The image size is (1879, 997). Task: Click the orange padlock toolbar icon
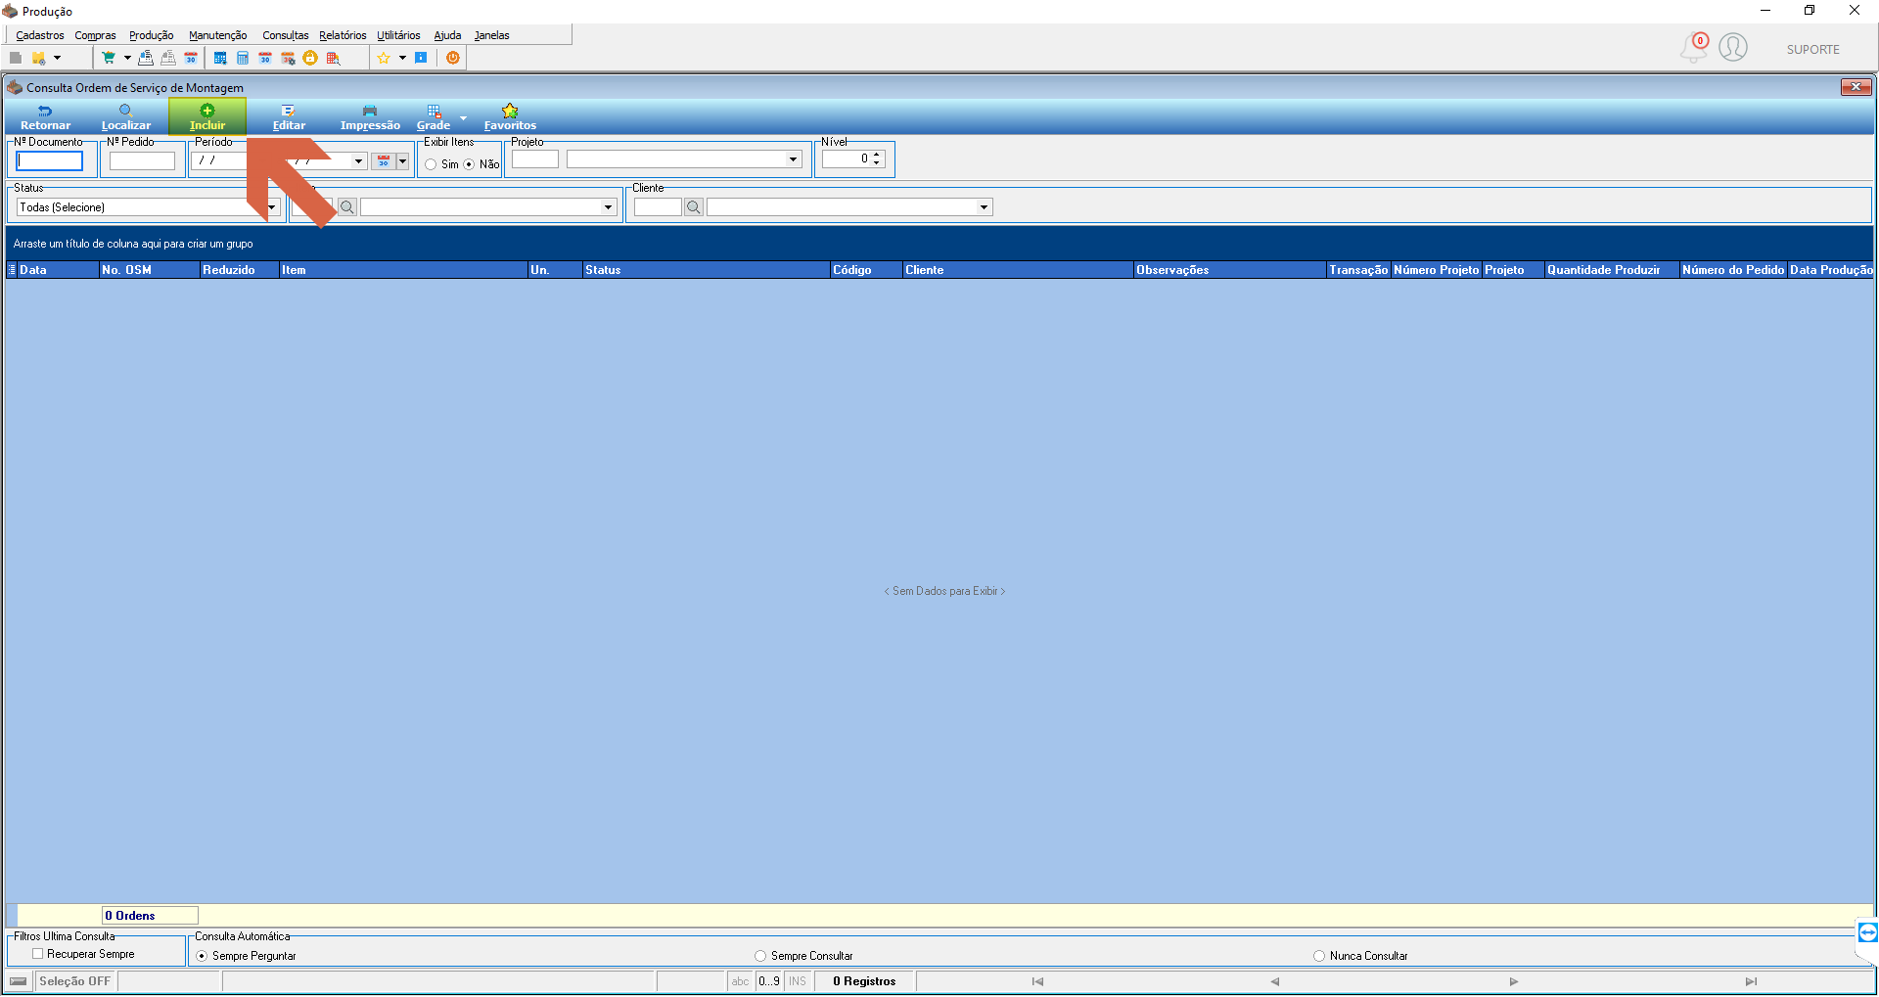[310, 58]
